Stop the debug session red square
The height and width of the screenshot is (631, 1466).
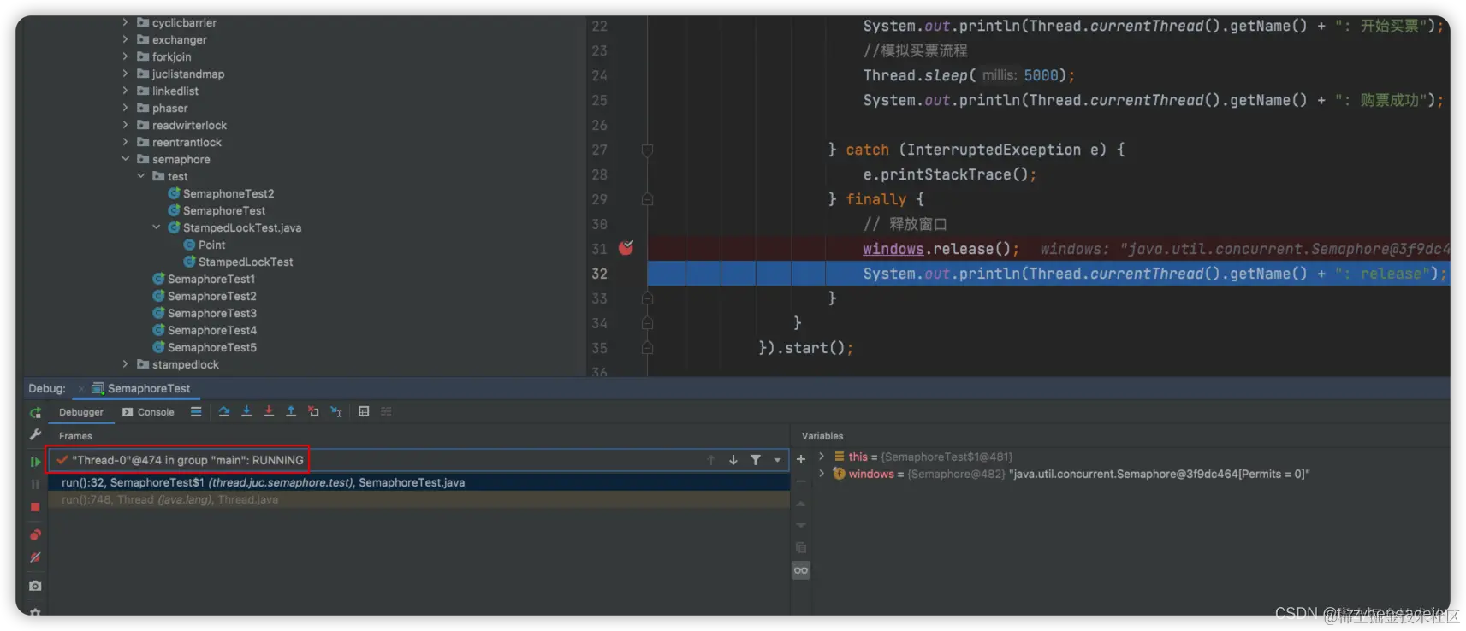pos(35,507)
